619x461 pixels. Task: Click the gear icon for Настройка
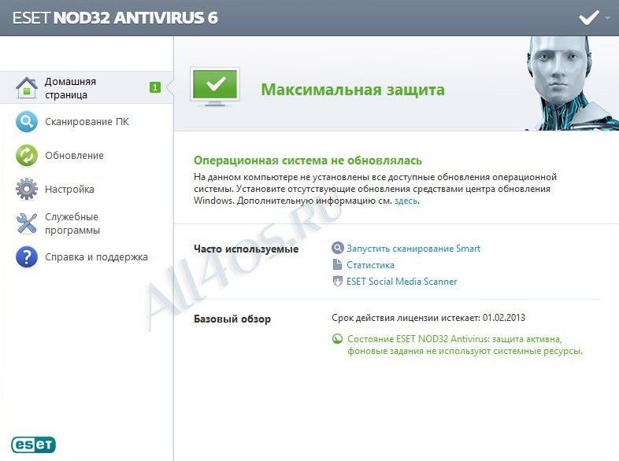click(x=27, y=189)
